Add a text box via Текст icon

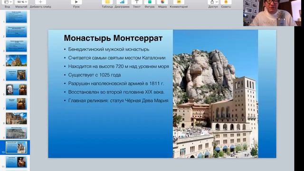(136, 2)
